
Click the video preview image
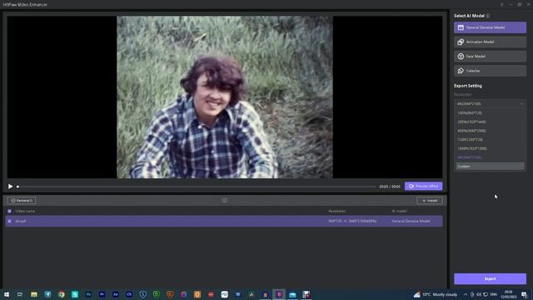pos(225,97)
